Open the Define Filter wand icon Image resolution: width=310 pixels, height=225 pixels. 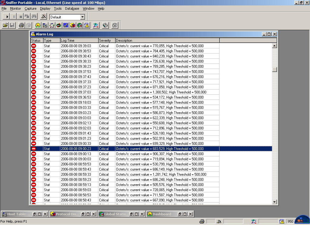tap(44, 17)
